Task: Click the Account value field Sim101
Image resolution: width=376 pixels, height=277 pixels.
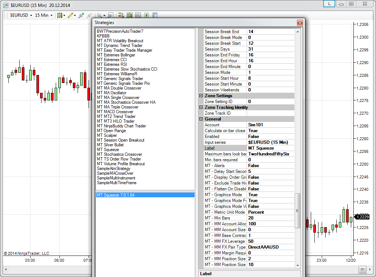Action: tap(270, 125)
